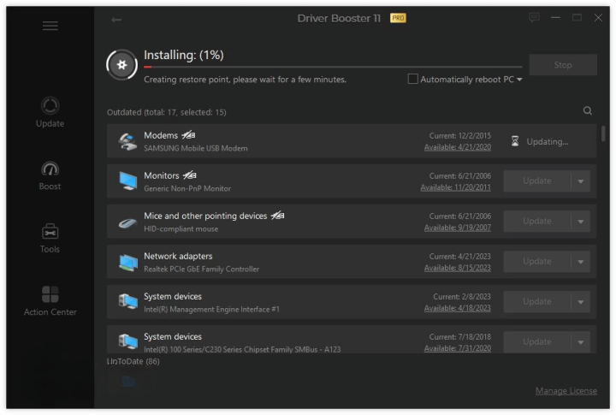This screenshot has height=415, width=616.
Task: Expand dropdown arrow for Mice update
Action: 581,222
